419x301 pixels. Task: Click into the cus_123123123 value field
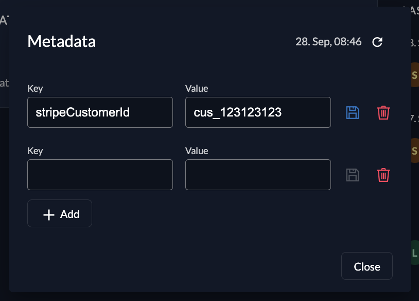coord(258,112)
